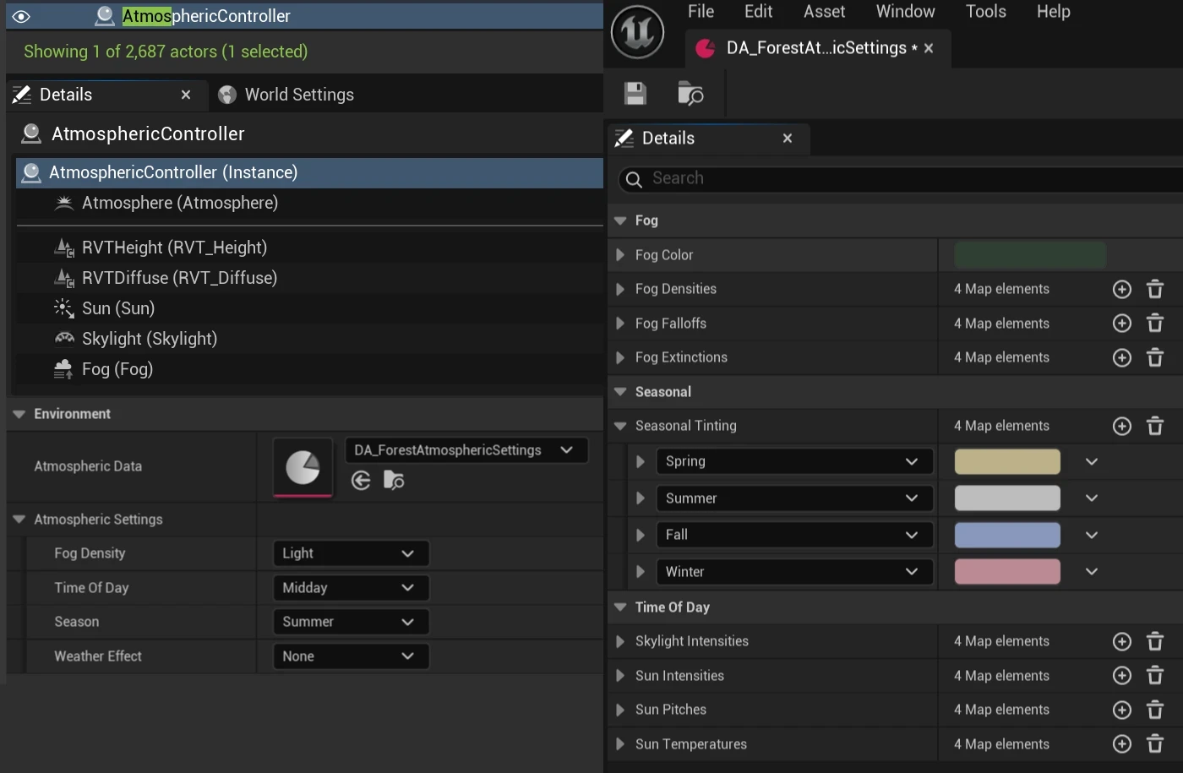Image resolution: width=1183 pixels, height=773 pixels.
Task: Add an element to Seasonal Tinting
Action: coord(1121,426)
